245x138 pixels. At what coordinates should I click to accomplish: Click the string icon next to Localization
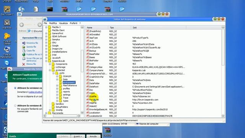coord(88,113)
